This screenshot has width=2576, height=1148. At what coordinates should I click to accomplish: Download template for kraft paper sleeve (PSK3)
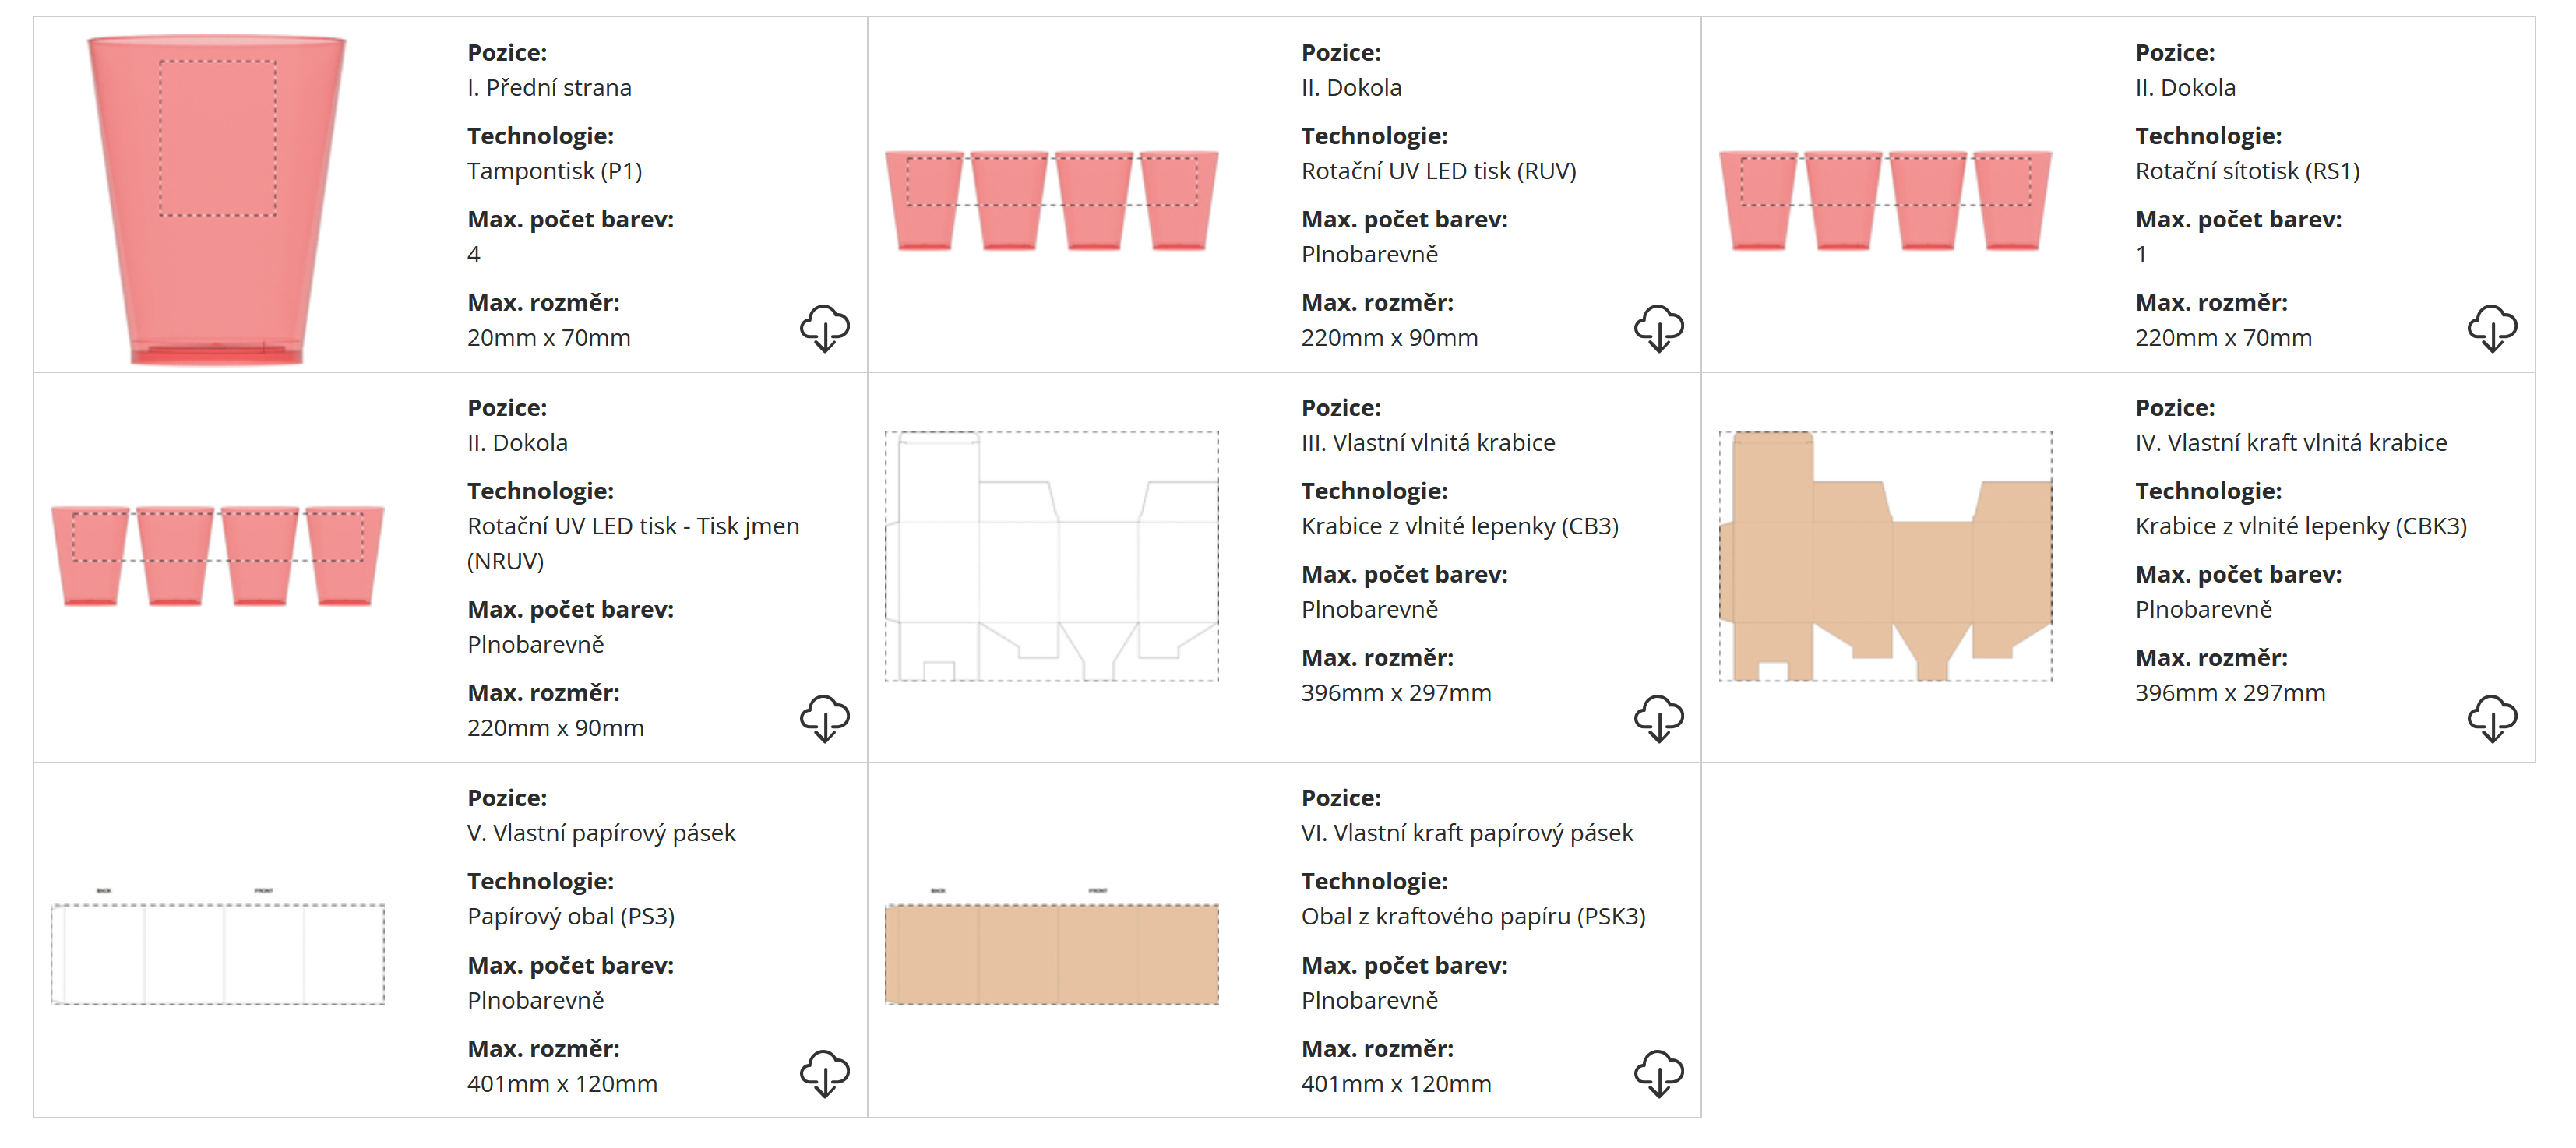pos(1658,1073)
